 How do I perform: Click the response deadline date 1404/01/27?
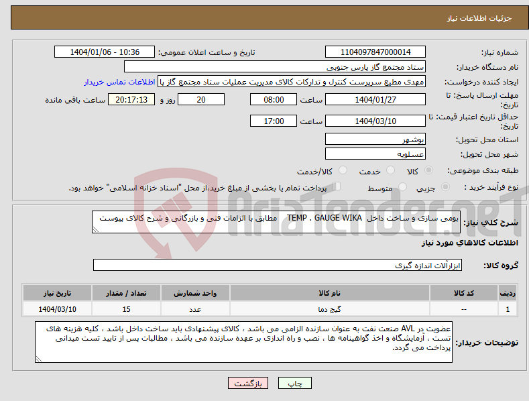[375, 99]
